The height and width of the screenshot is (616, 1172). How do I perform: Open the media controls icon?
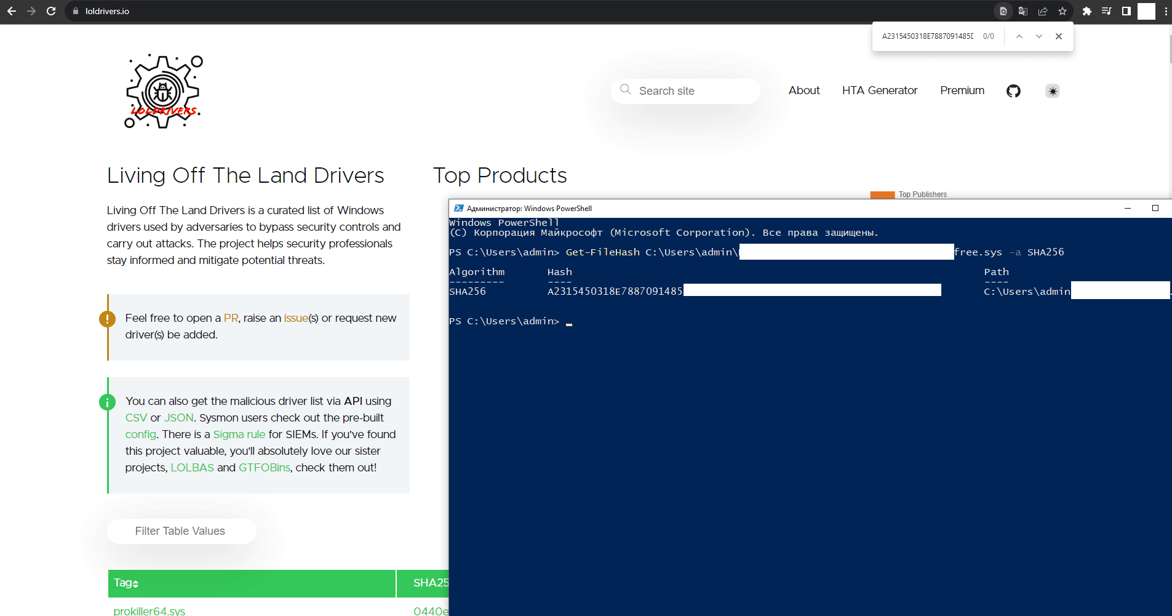click(1106, 11)
